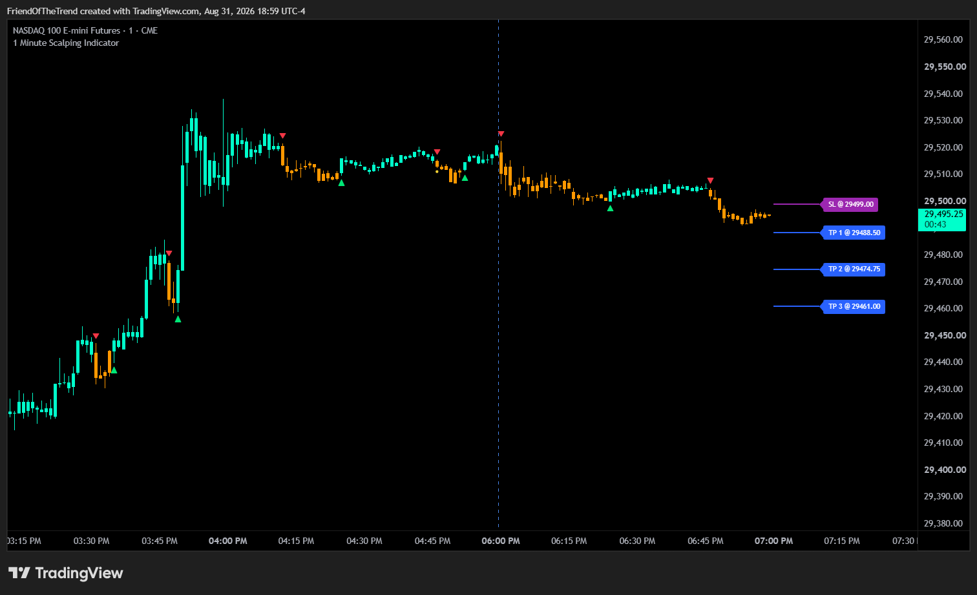The width and height of the screenshot is (977, 595).
Task: Click the 07:00 PM time axis label
Action: 773,541
